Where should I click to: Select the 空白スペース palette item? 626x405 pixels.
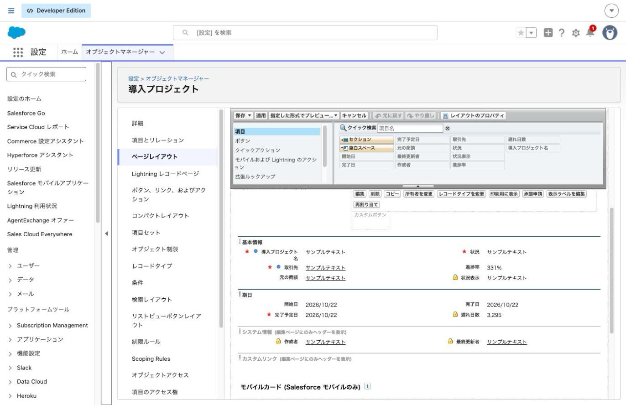click(x=366, y=148)
